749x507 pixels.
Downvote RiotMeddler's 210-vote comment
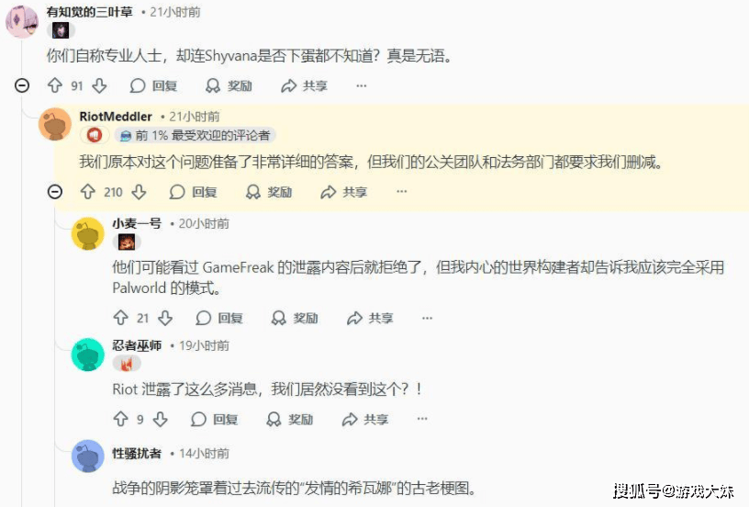coord(139,192)
